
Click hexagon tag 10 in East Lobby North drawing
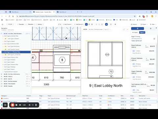pyautogui.click(x=111, y=71)
